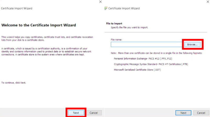Click the 'A certificate, which is issued' paragraph
The image size is (210, 117).
click(46, 52)
